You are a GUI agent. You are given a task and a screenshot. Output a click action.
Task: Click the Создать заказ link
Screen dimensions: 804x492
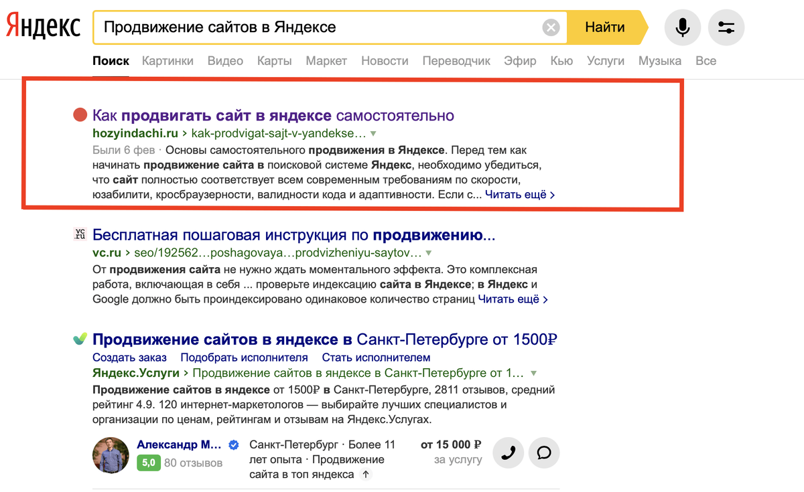coord(129,357)
